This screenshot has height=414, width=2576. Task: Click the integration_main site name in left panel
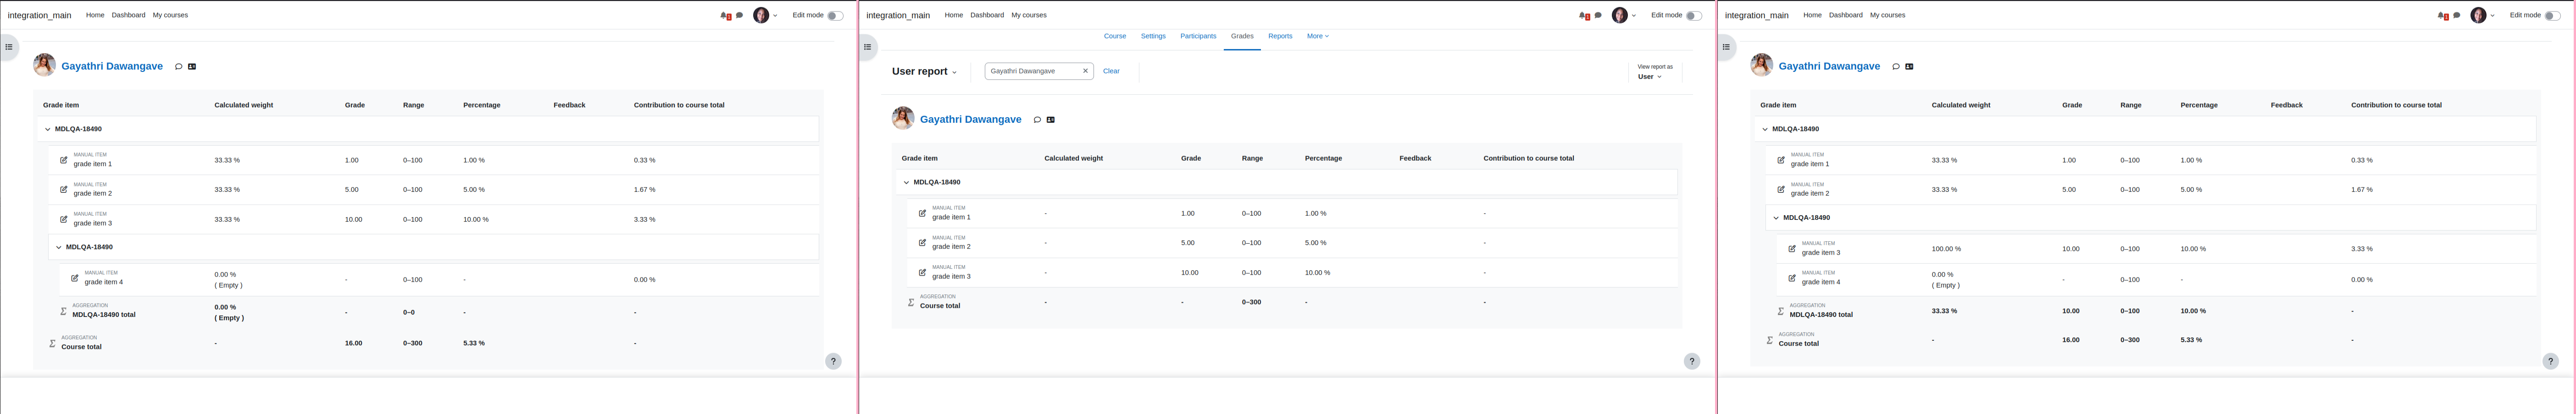[40, 15]
